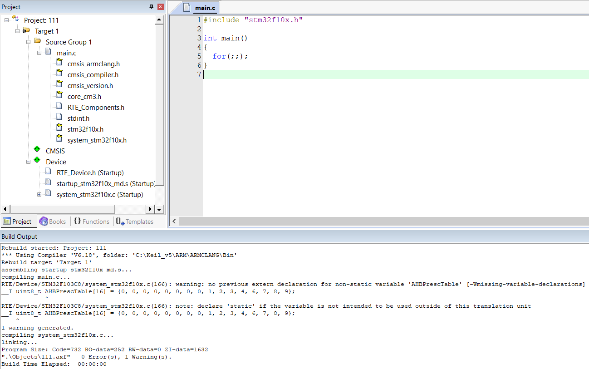The height and width of the screenshot is (369, 589).
Task: Collapse the Device component group
Action: pos(28,162)
